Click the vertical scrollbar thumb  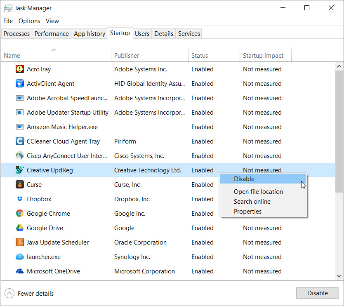[x=339, y=132]
